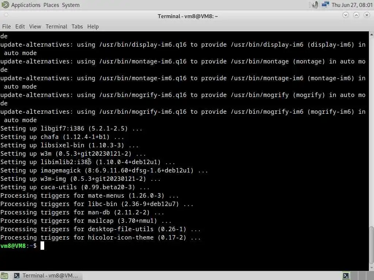This screenshot has height=280, width=374.
Task: Minimize the terminal window
Action: 346,15
